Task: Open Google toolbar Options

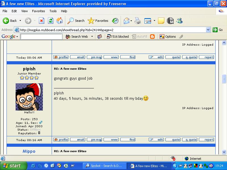Action: click(168, 37)
